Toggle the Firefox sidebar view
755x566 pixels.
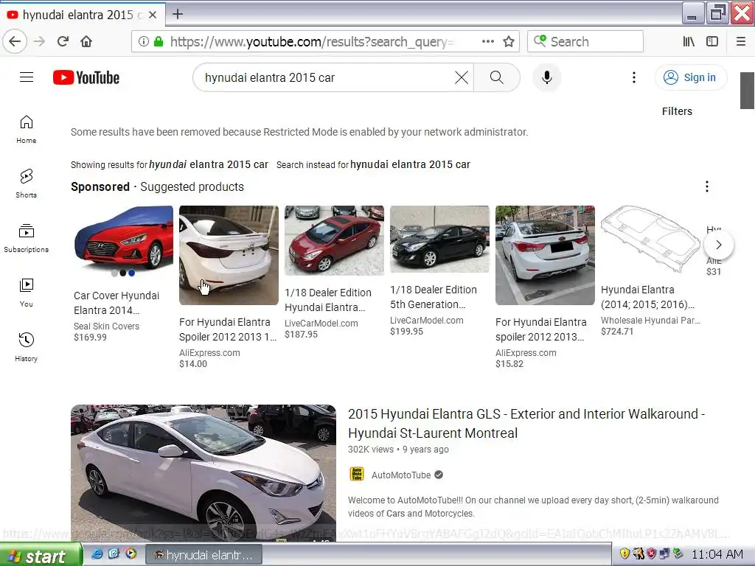[x=712, y=41]
